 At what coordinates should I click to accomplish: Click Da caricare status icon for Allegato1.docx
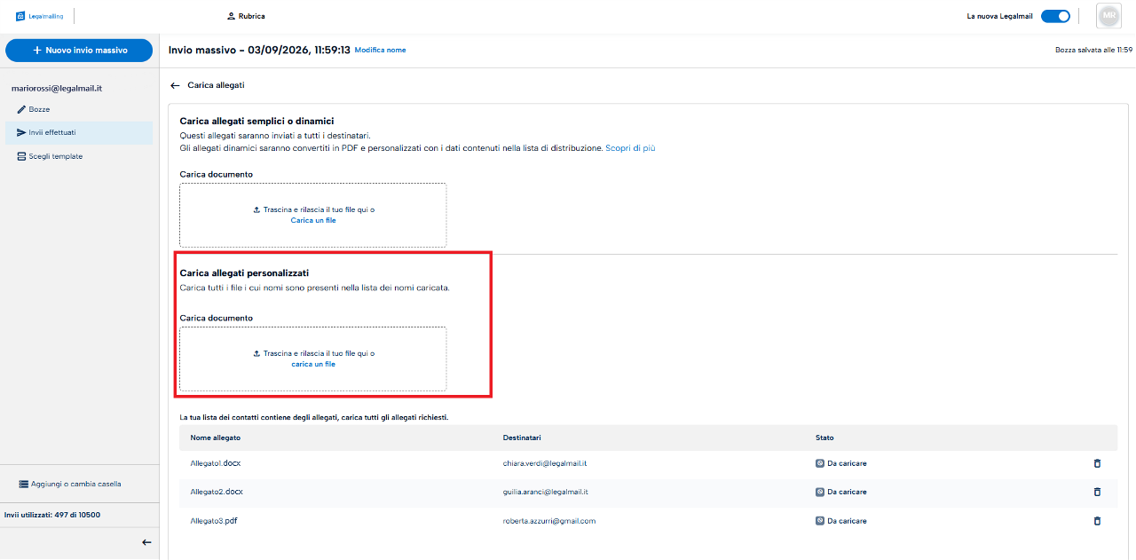pyautogui.click(x=820, y=463)
